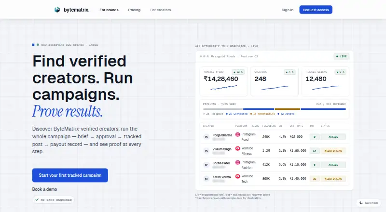Click the 16 Negotiating legend item
This screenshot has height=212, width=386.
click(262, 114)
